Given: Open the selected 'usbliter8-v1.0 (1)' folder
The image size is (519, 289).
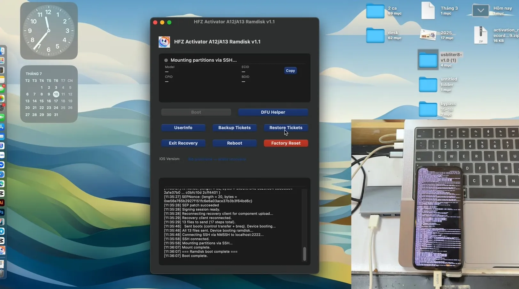Looking at the screenshot, I should coord(428,60).
